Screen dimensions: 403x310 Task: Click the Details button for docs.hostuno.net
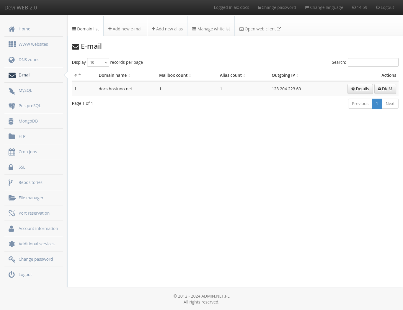pyautogui.click(x=360, y=89)
